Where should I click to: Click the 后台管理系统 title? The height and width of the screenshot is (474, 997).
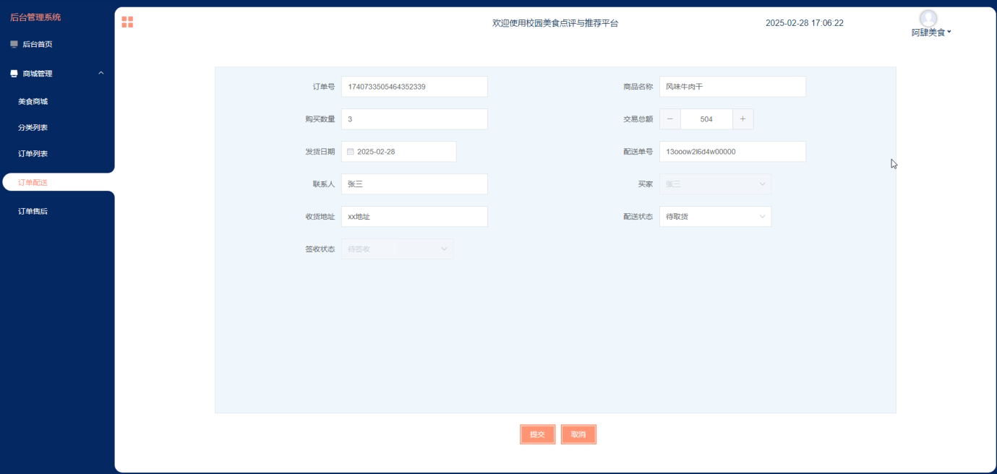[x=35, y=17]
